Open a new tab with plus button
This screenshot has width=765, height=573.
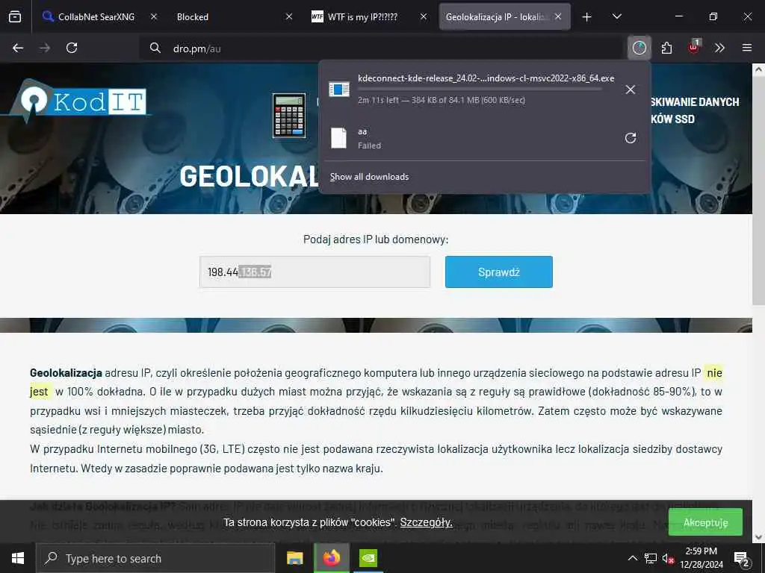[x=587, y=17]
